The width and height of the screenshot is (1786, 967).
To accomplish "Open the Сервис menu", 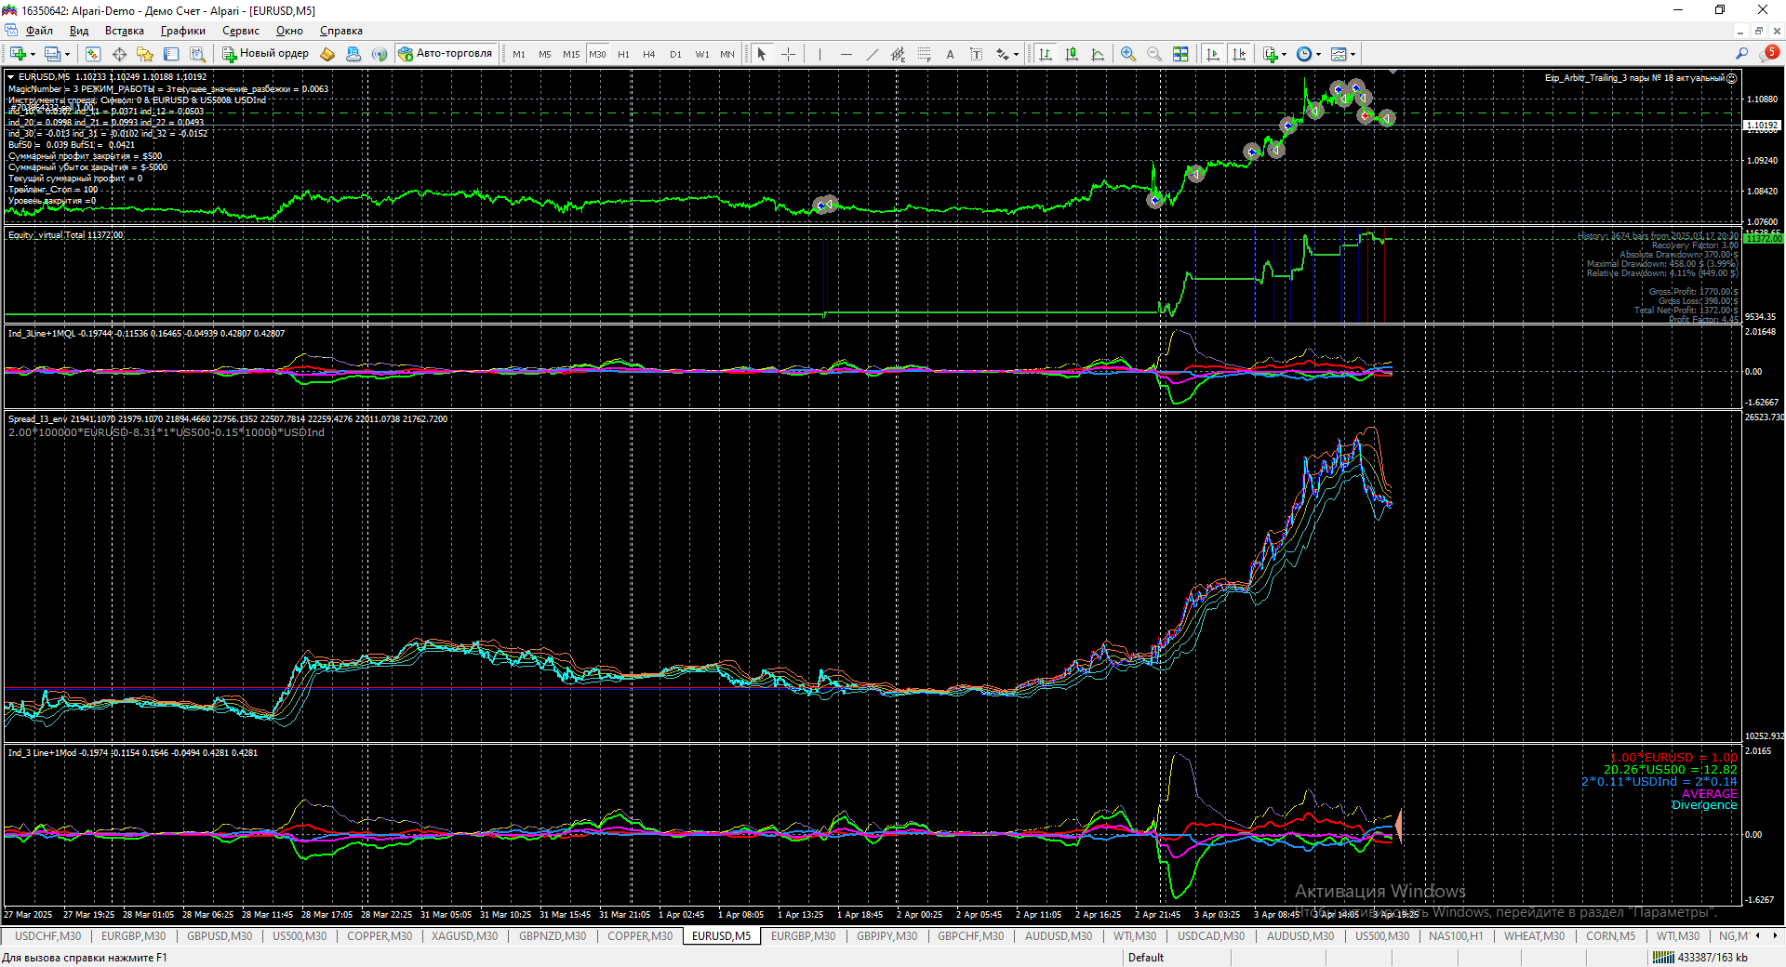I will pos(241,31).
